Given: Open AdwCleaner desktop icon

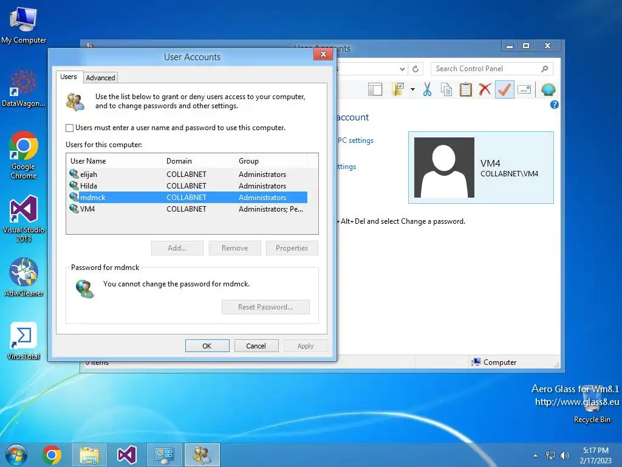Looking at the screenshot, I should point(24,277).
